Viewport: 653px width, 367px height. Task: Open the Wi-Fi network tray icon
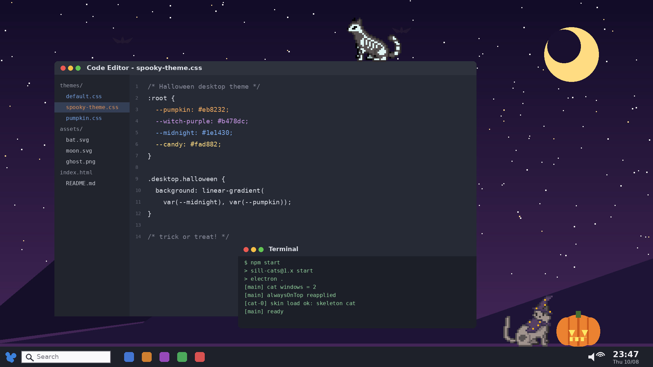[601, 355]
